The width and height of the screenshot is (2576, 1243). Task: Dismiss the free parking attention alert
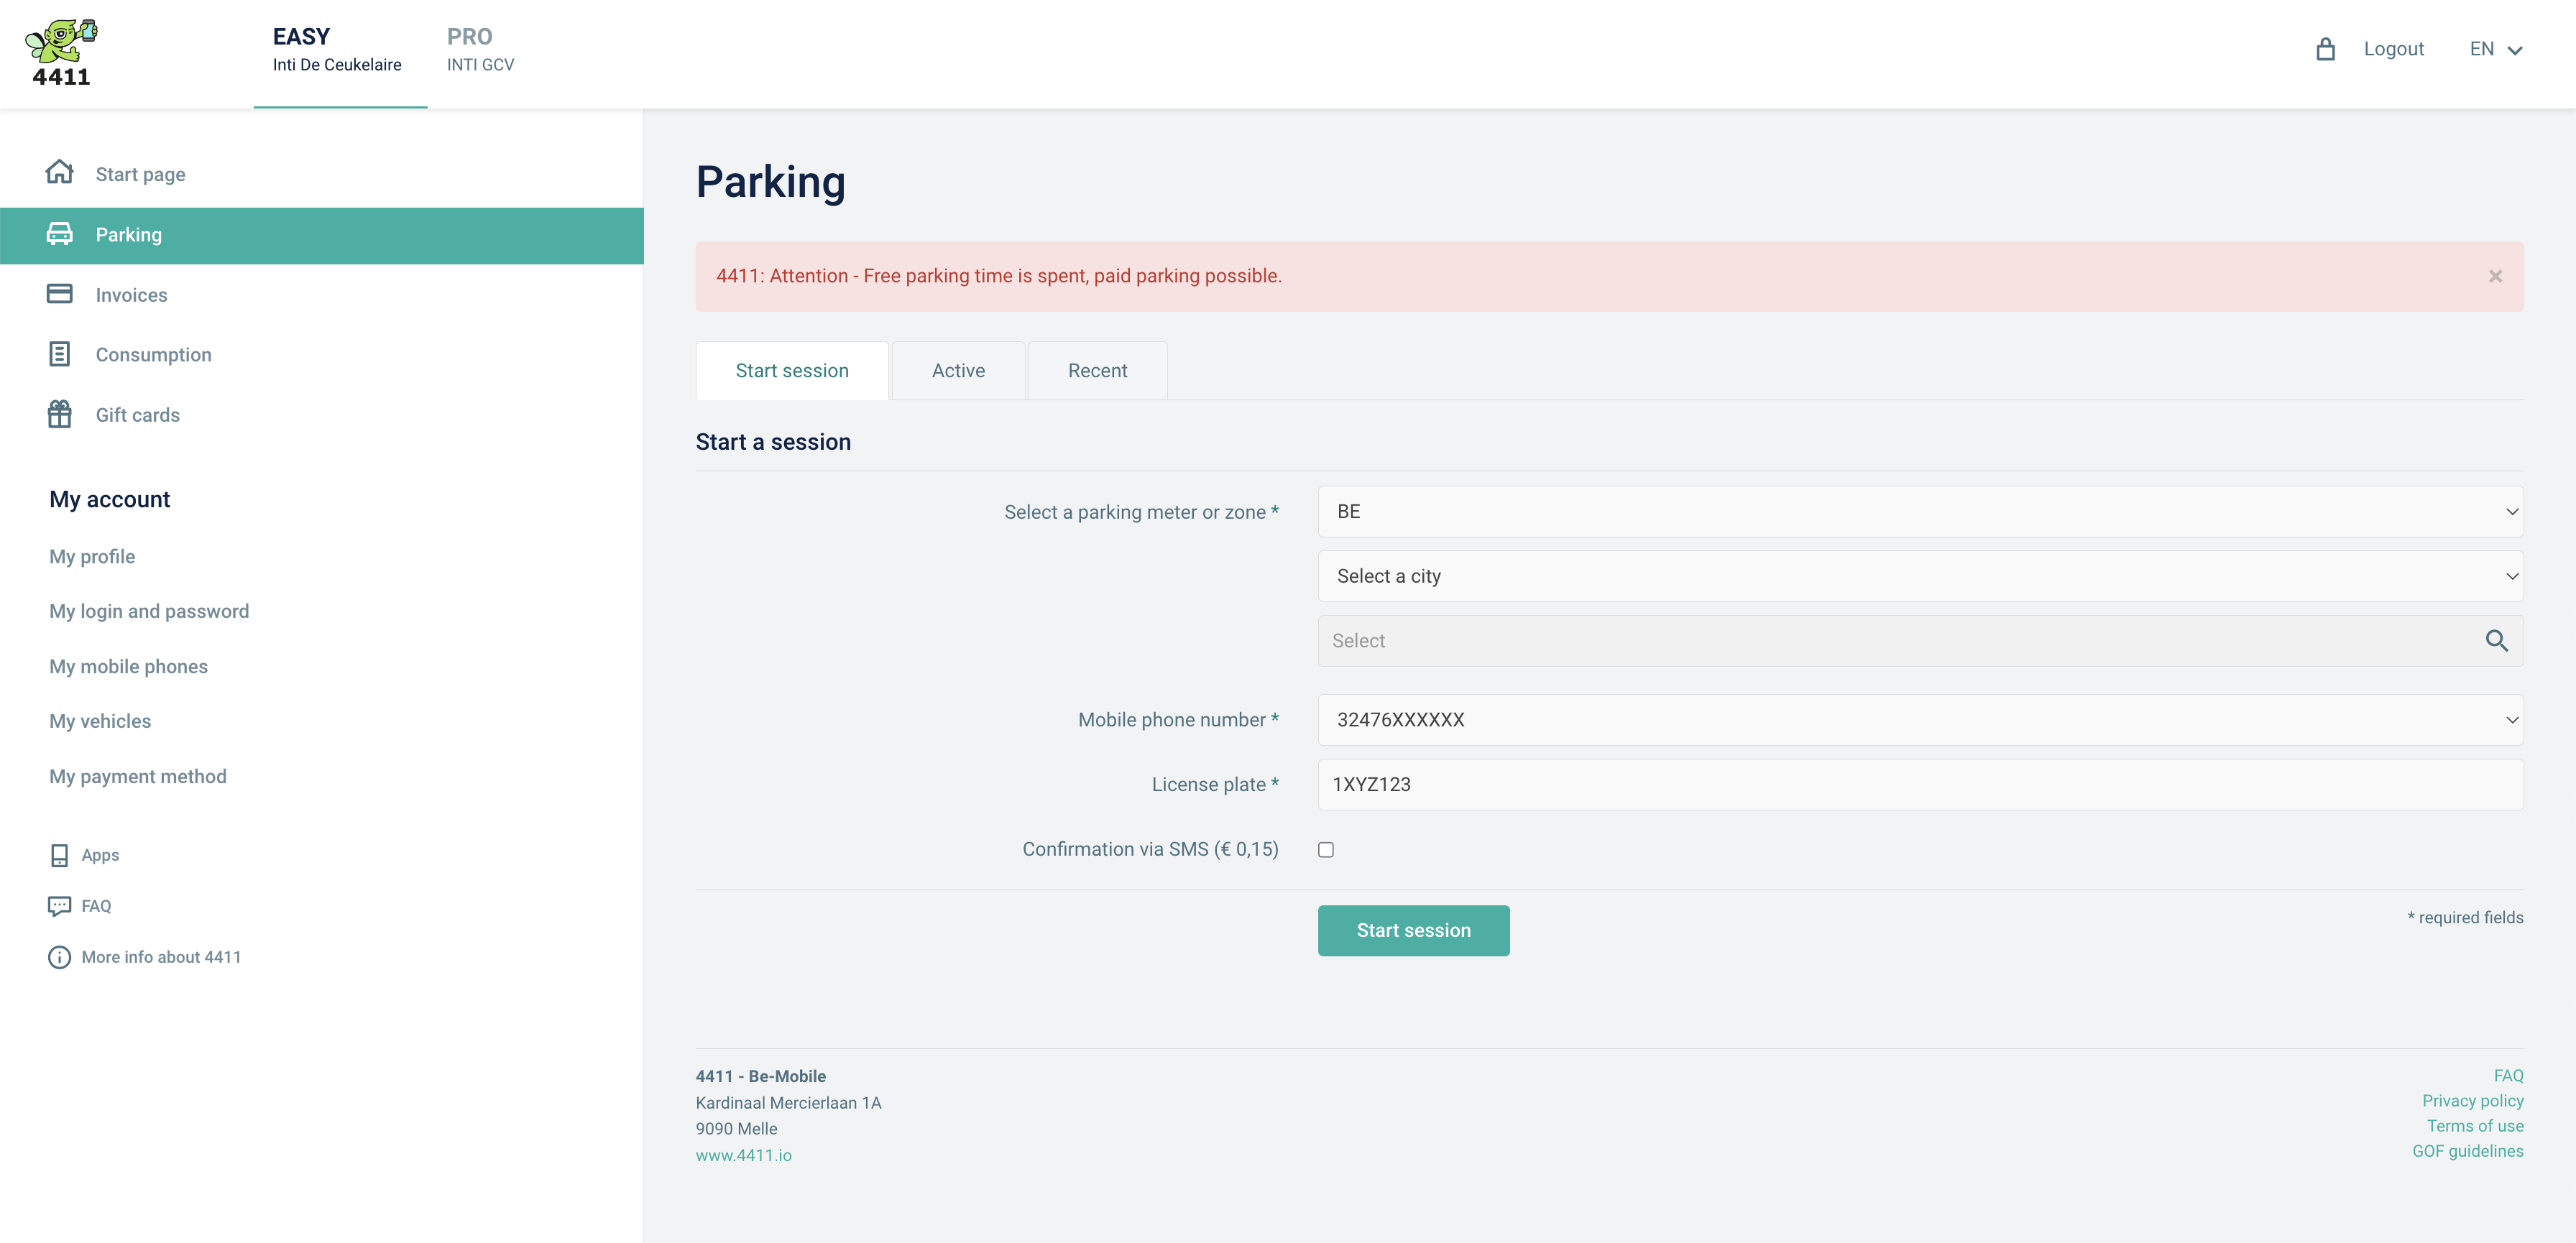(x=2495, y=276)
